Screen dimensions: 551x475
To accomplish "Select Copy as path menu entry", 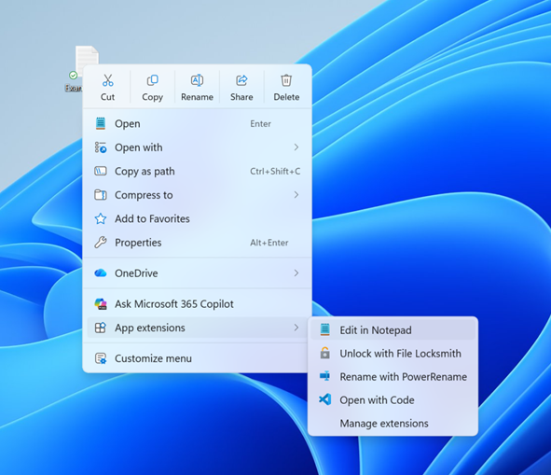I will click(x=197, y=171).
